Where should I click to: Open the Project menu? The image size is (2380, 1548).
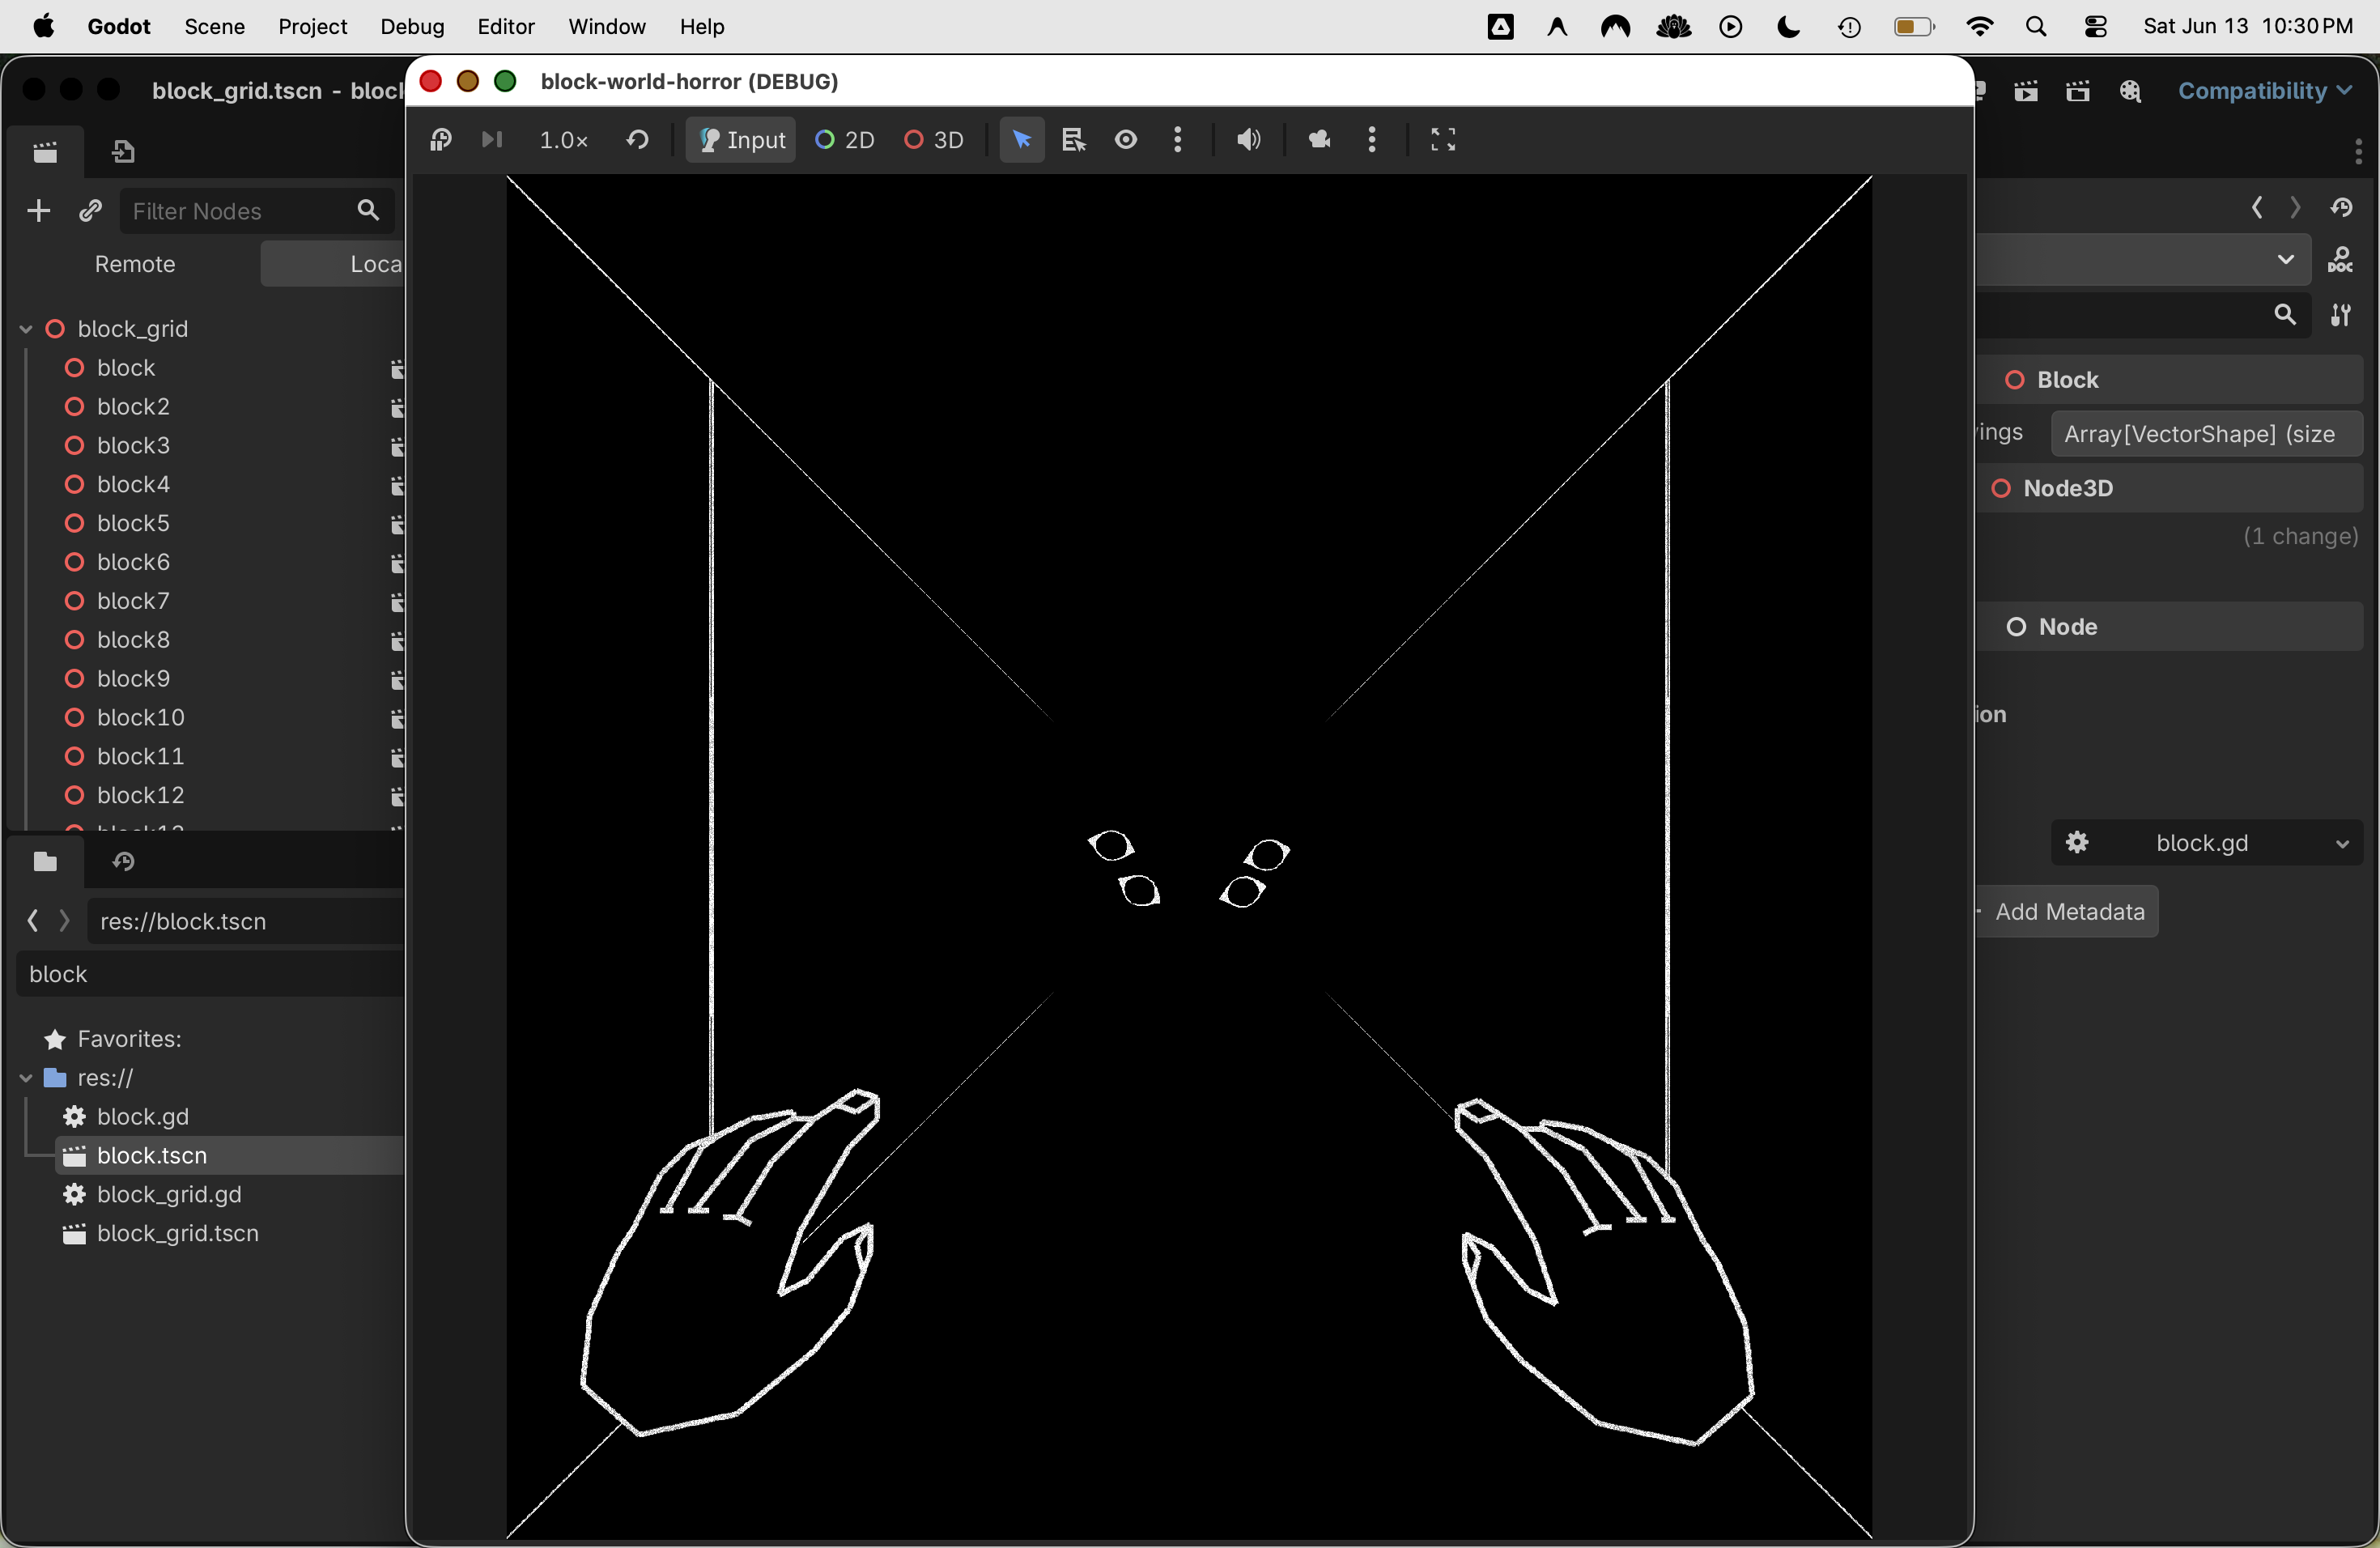pyautogui.click(x=312, y=27)
